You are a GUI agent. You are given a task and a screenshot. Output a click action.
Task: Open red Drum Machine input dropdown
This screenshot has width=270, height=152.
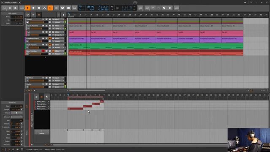pos(59,51)
